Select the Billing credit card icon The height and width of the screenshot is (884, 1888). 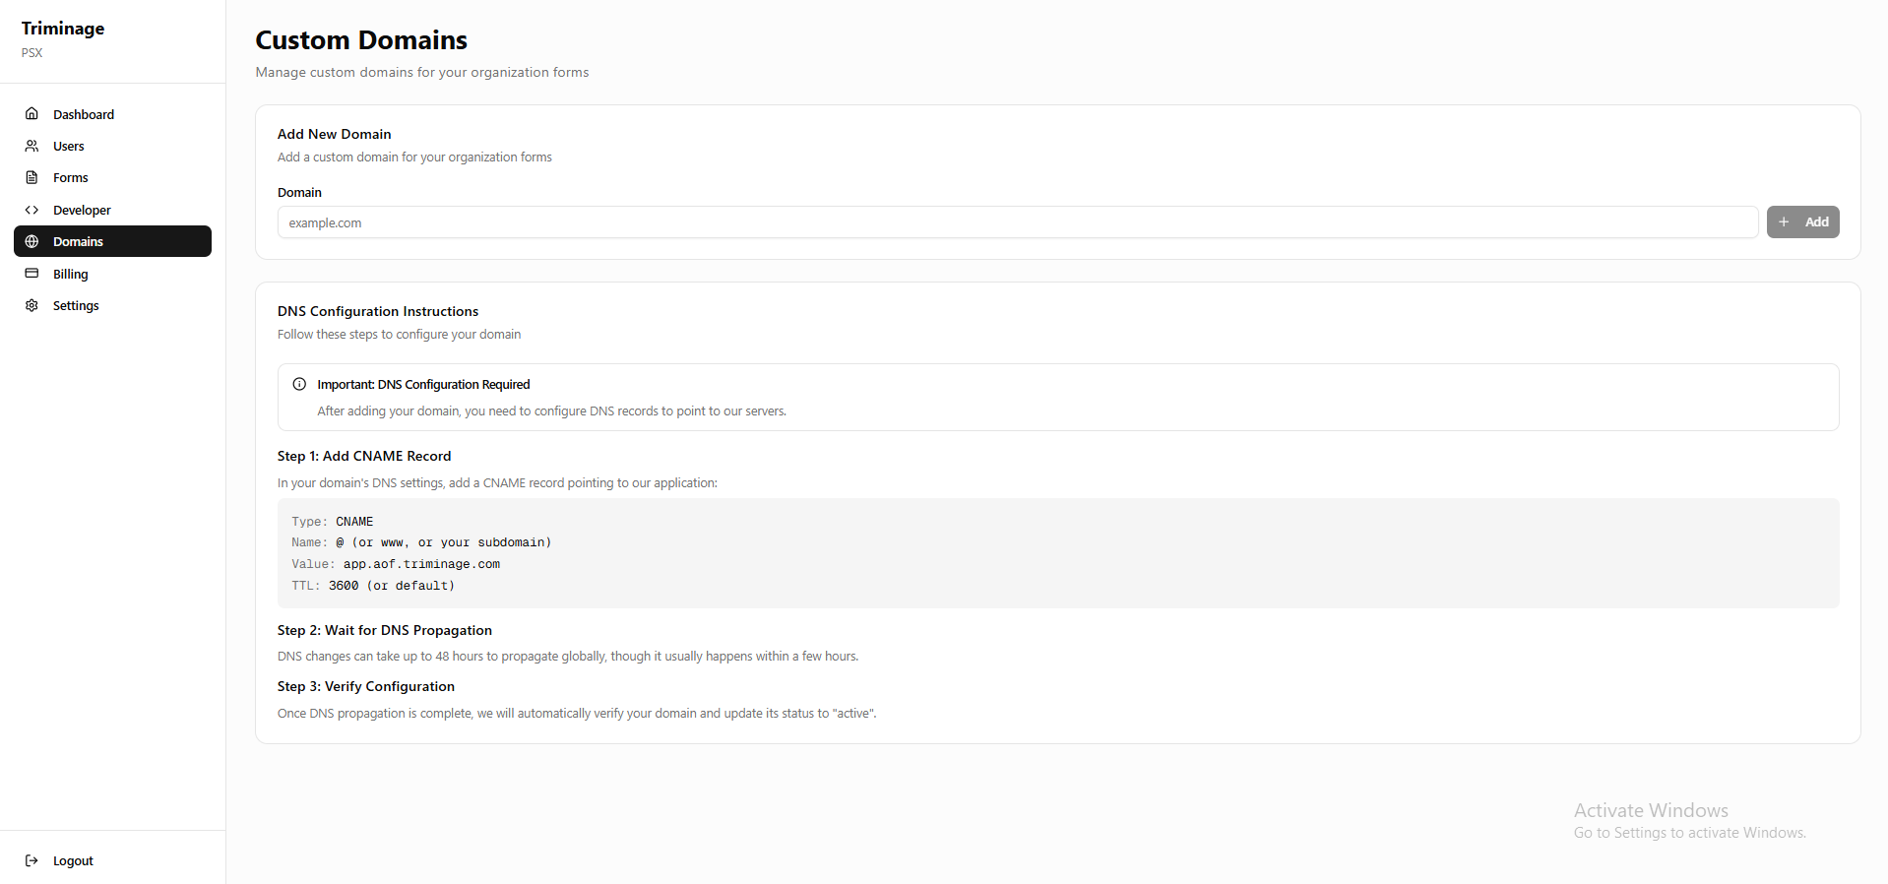32,273
